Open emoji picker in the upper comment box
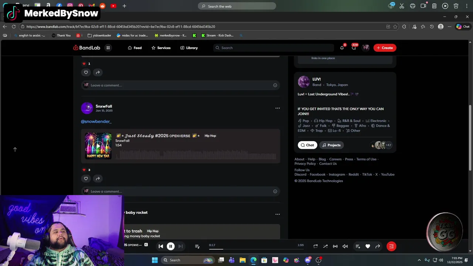473x266 pixels. click(x=275, y=85)
